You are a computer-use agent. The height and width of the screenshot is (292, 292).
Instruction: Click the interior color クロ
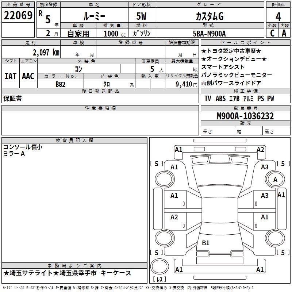pos(107,84)
